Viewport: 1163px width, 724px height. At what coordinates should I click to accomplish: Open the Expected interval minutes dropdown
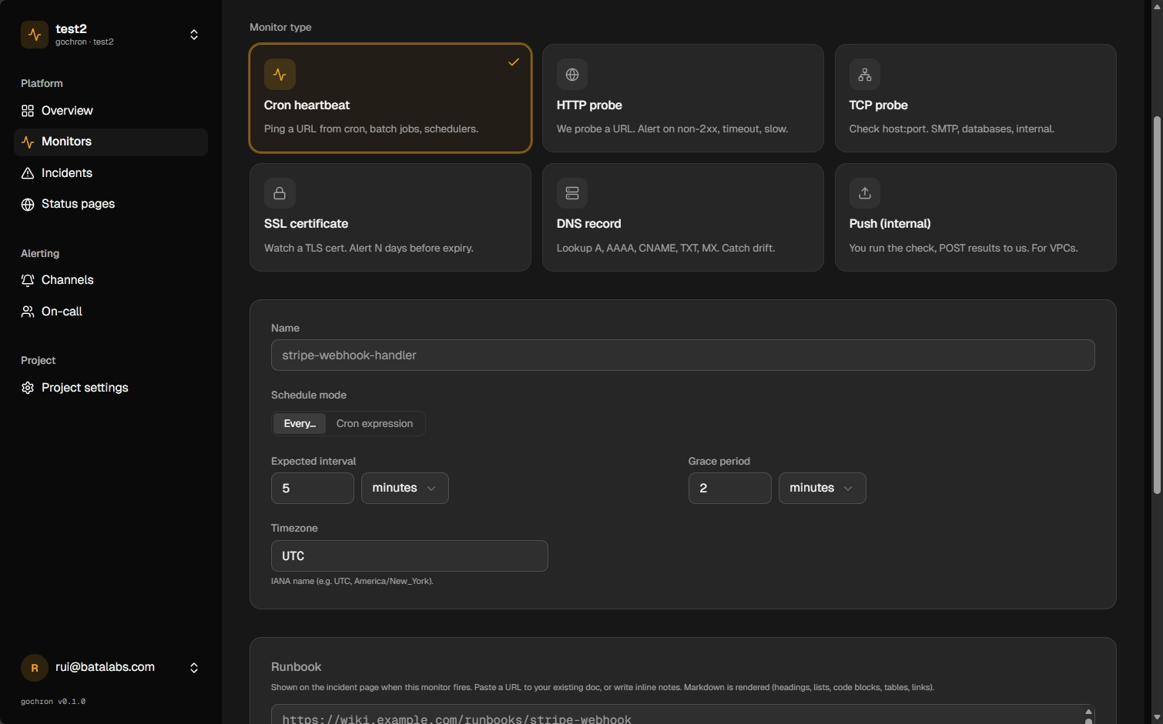(405, 489)
